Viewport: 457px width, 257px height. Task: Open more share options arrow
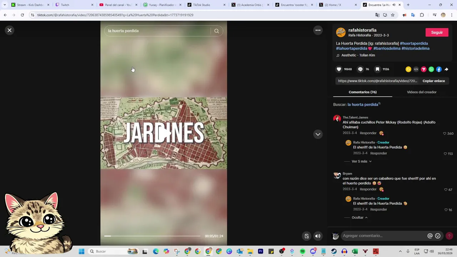pyautogui.click(x=446, y=69)
